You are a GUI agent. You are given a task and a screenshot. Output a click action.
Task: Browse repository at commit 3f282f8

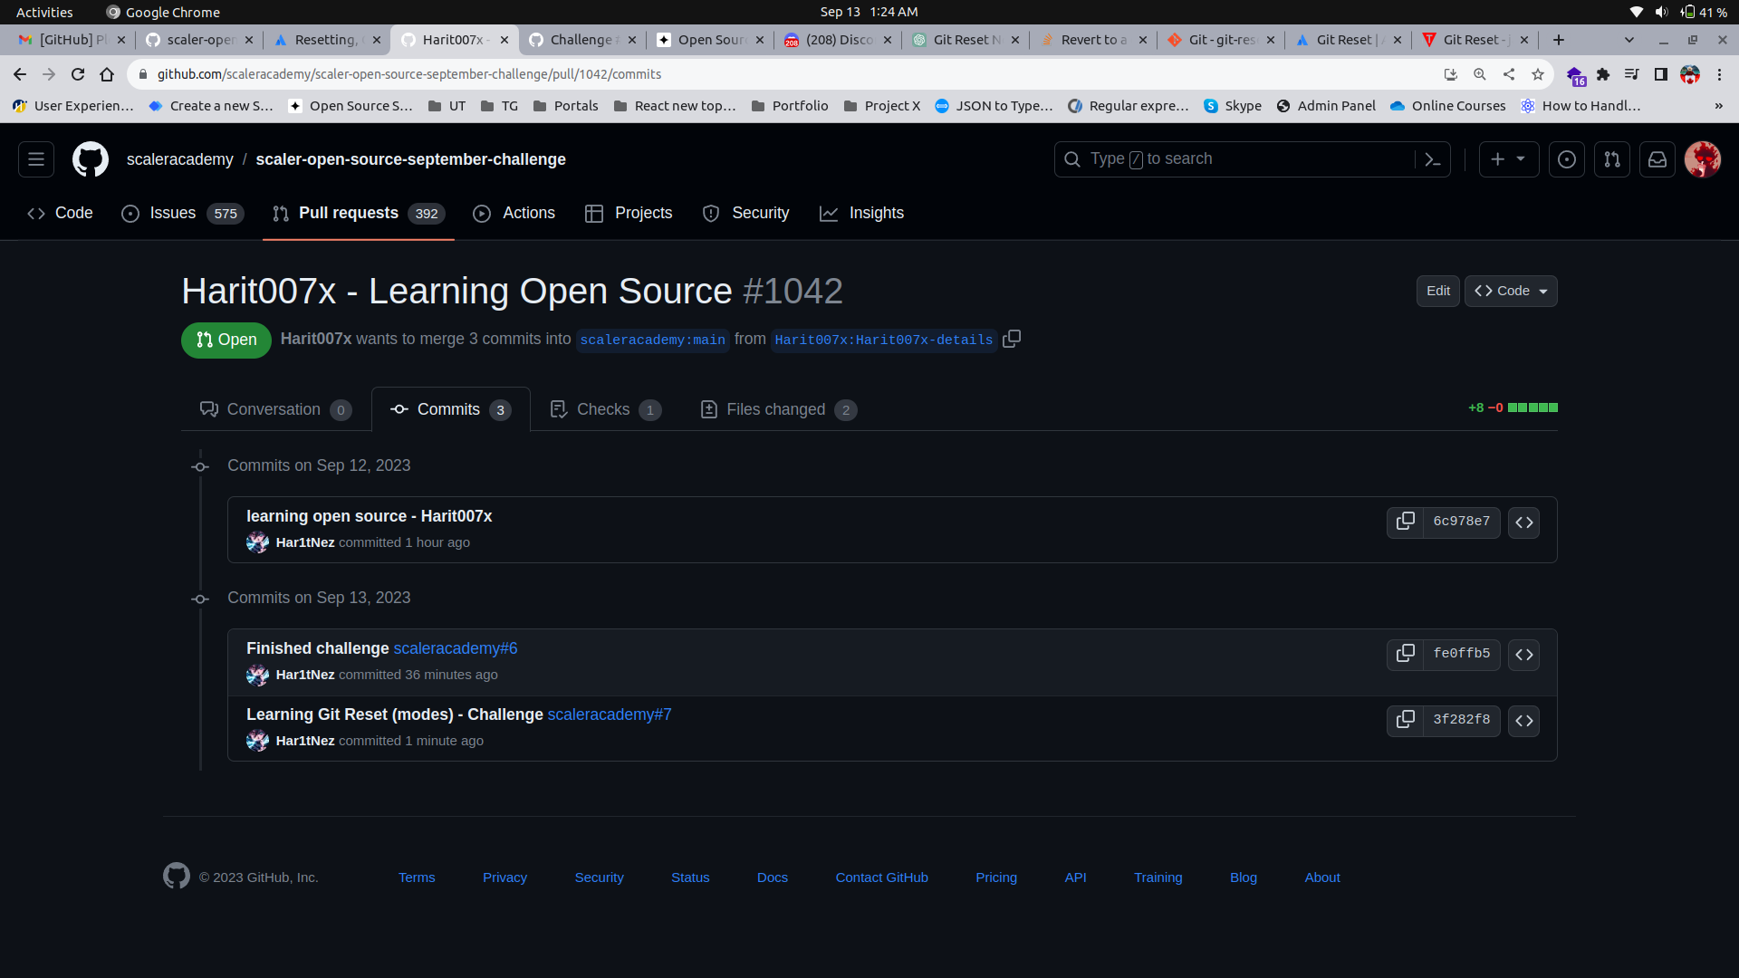pyautogui.click(x=1523, y=721)
